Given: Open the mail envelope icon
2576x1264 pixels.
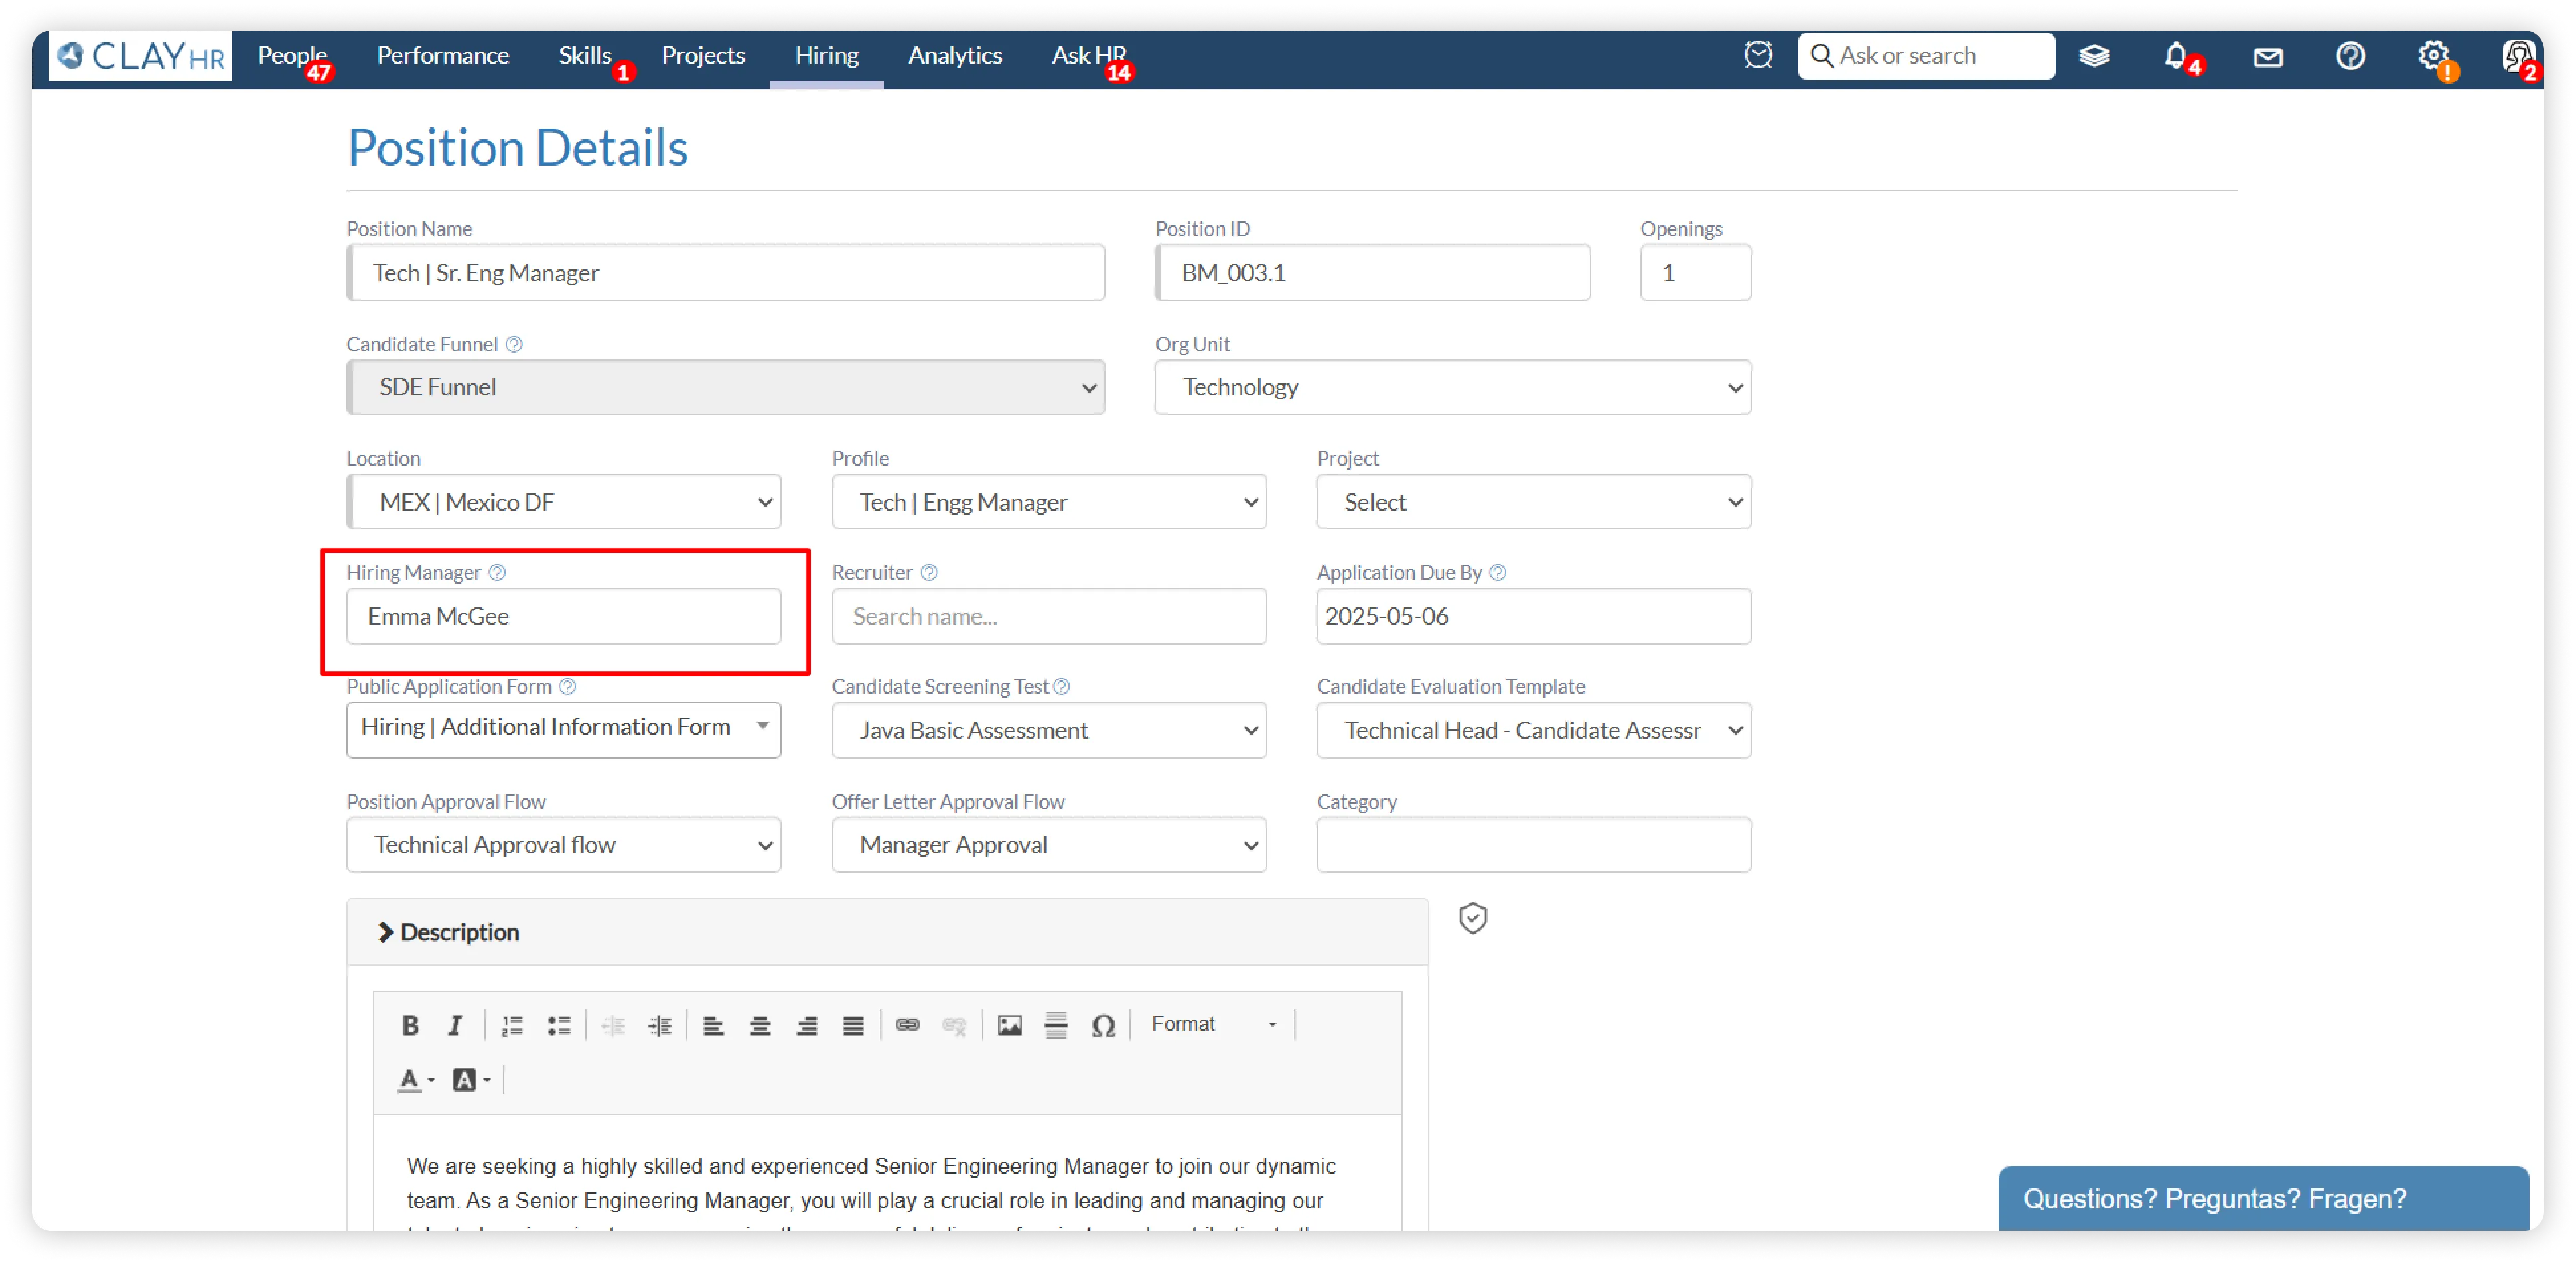Looking at the screenshot, I should pyautogui.click(x=2267, y=57).
